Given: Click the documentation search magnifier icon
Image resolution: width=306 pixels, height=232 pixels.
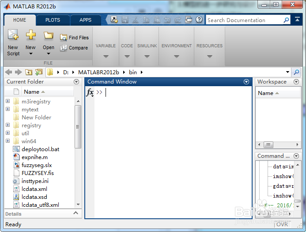Looking at the screenshot, I should click(x=286, y=20).
